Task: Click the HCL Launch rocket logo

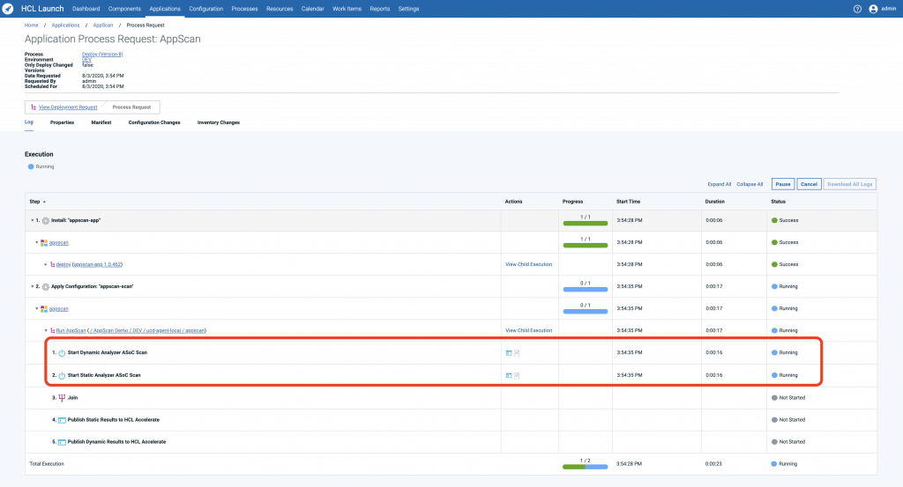Action: click(x=8, y=9)
